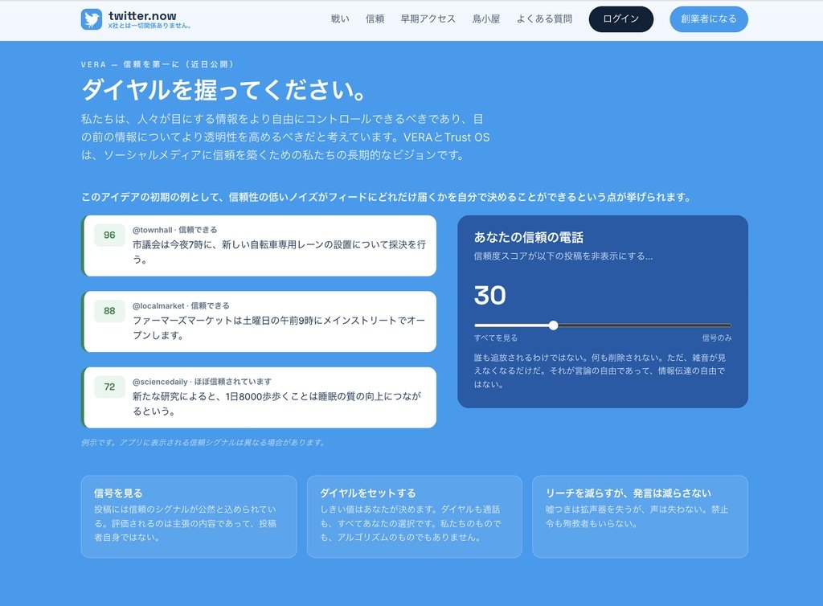This screenshot has width=823, height=606.
Task: Click the すべてを見る slider label
Action: tap(495, 338)
